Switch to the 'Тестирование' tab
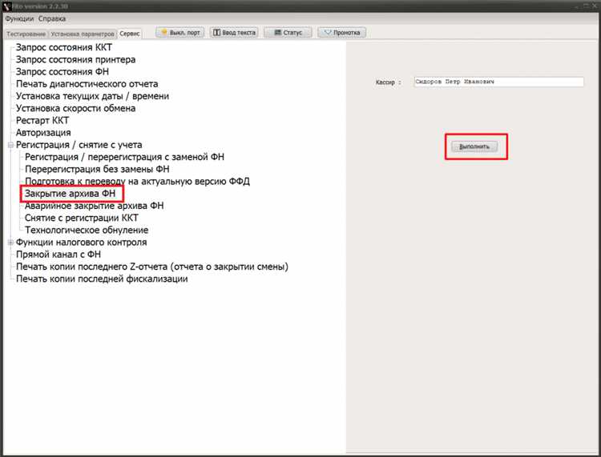The width and height of the screenshot is (601, 457). (x=26, y=34)
